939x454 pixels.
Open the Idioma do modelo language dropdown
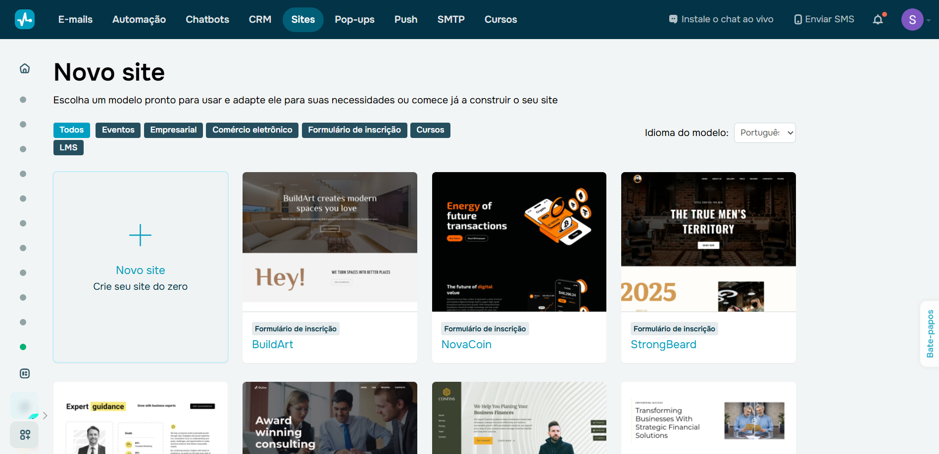coord(765,133)
